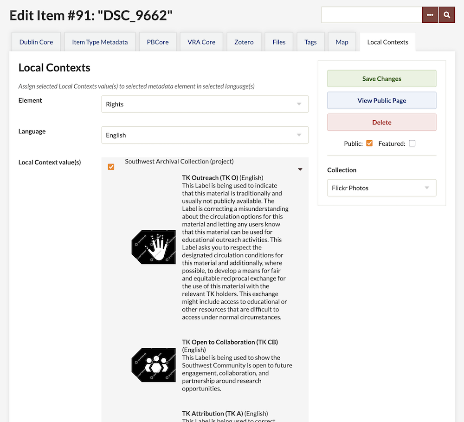The image size is (464, 422).
Task: Click the TK Open to Collaboration icon
Action: [x=154, y=365]
